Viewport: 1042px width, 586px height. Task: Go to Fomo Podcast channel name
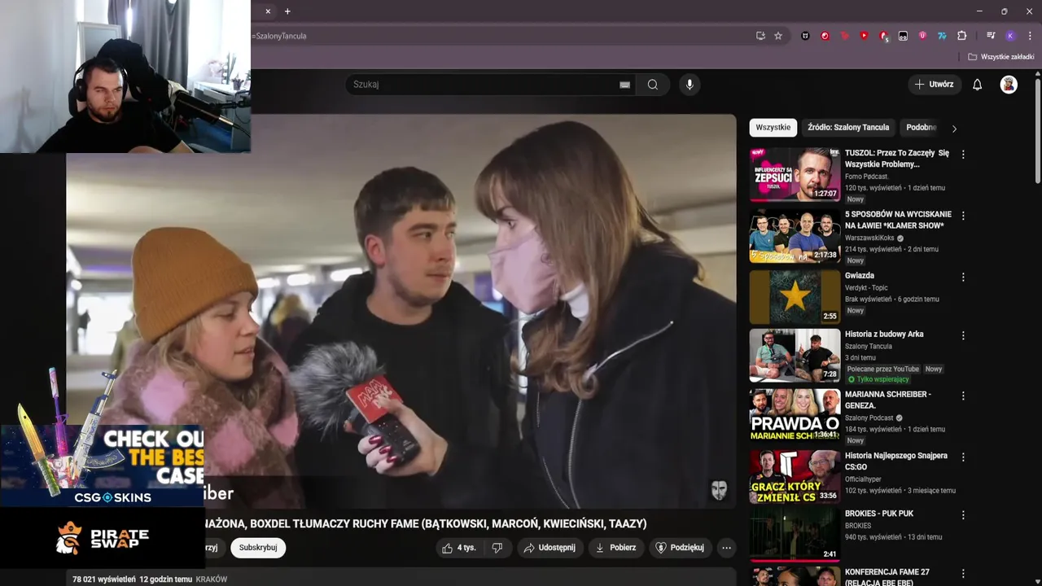pyautogui.click(x=866, y=177)
